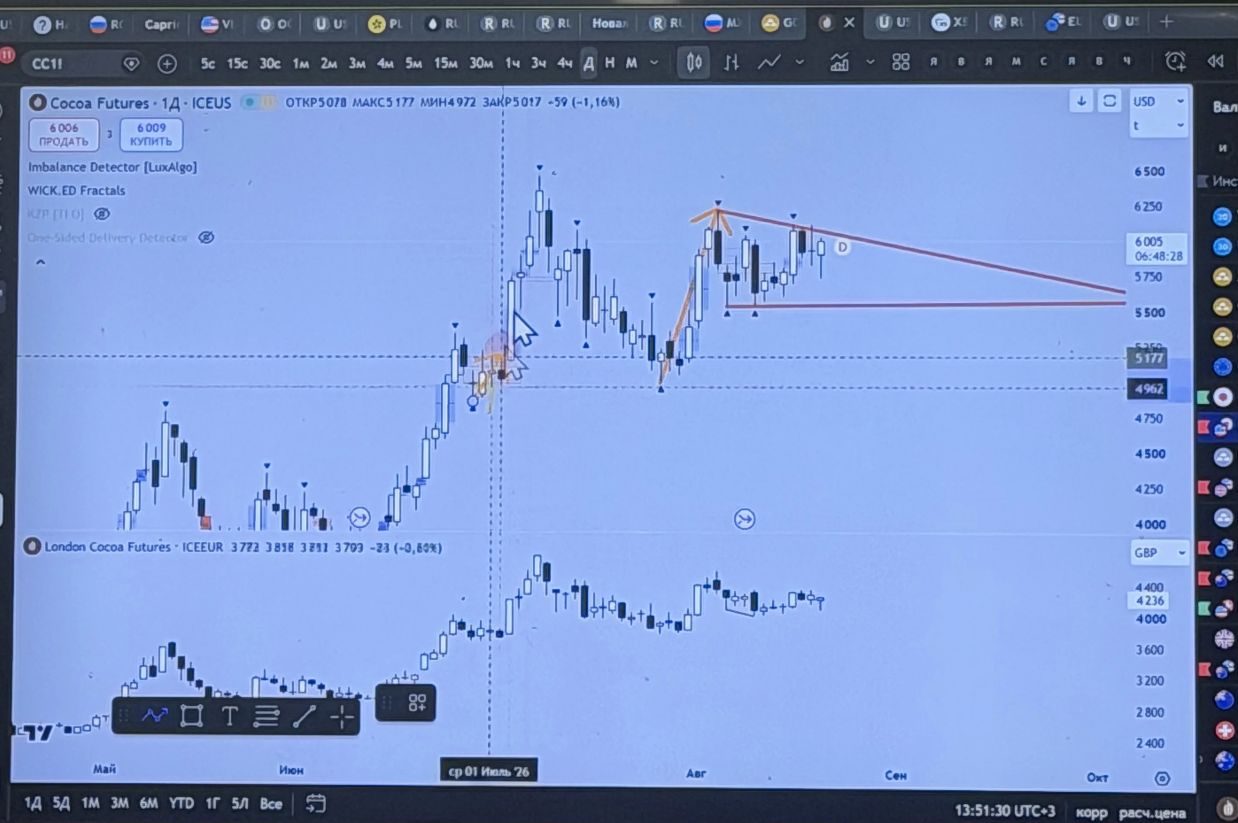Viewport: 1238px width, 823px height.
Task: Select the bar chart type icon
Action: 731,63
